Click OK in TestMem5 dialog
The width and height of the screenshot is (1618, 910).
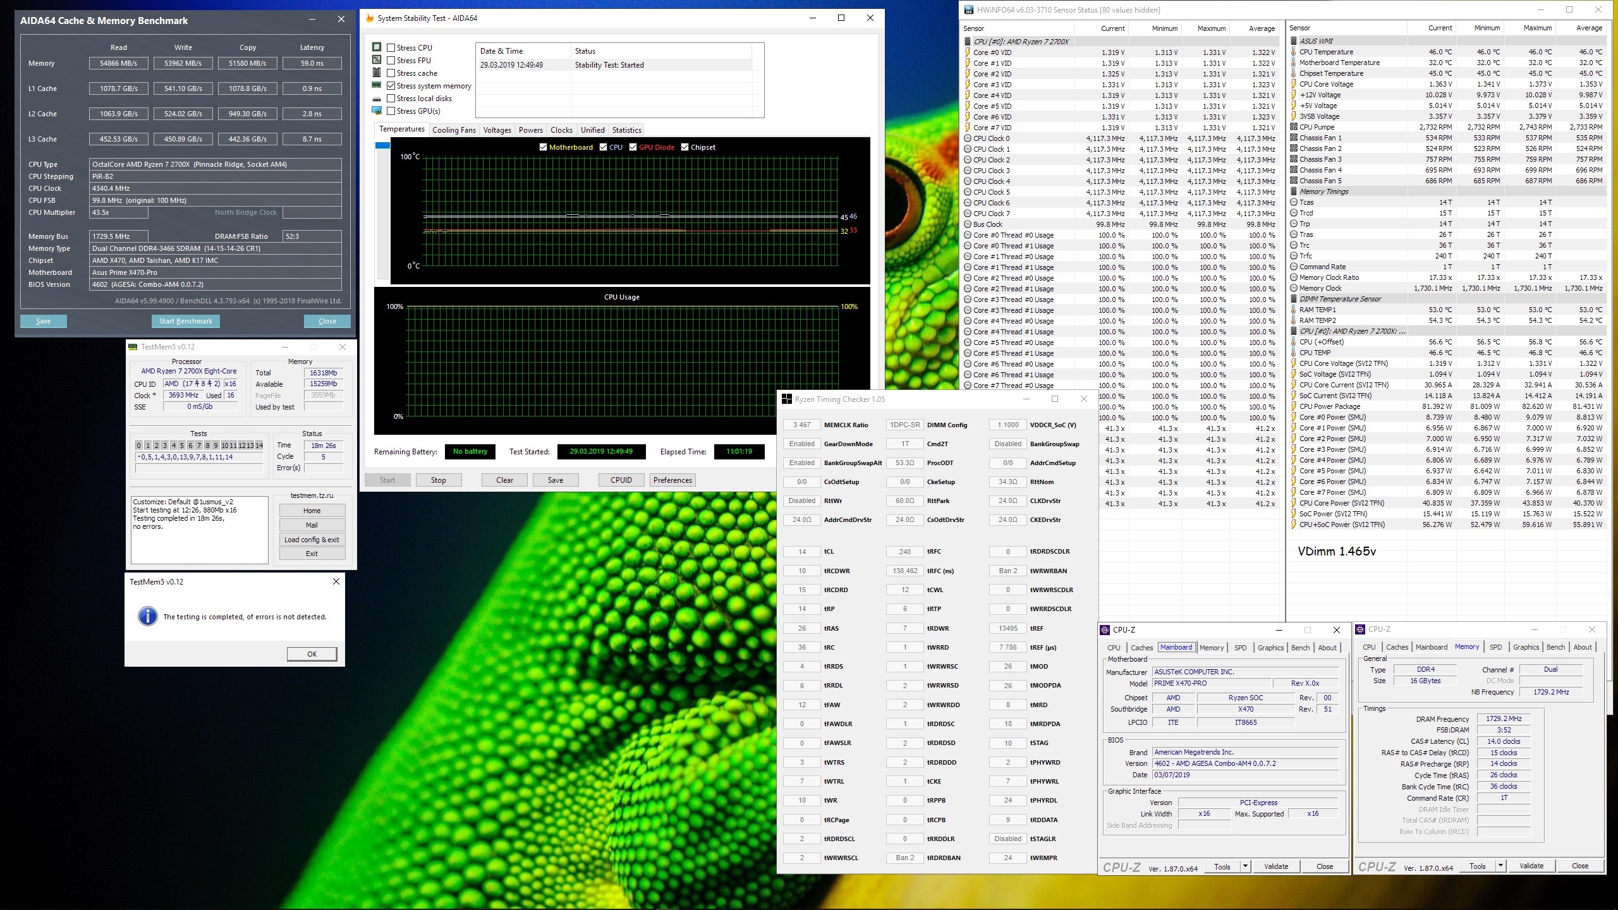[312, 654]
